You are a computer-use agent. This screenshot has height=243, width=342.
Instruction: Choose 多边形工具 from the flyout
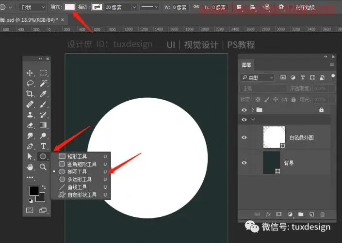click(81, 179)
